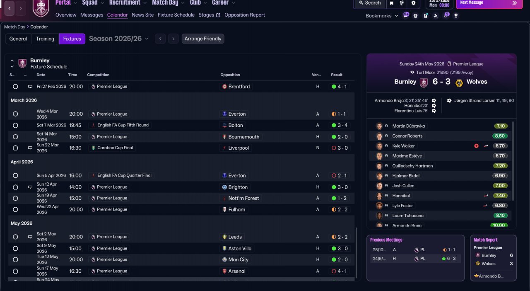Select the circle on Nott'm Forest row
530x291 pixels.
click(x=15, y=198)
